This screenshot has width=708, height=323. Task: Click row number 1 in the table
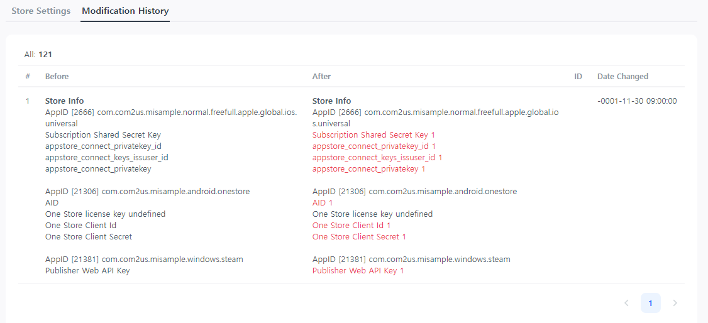point(28,101)
